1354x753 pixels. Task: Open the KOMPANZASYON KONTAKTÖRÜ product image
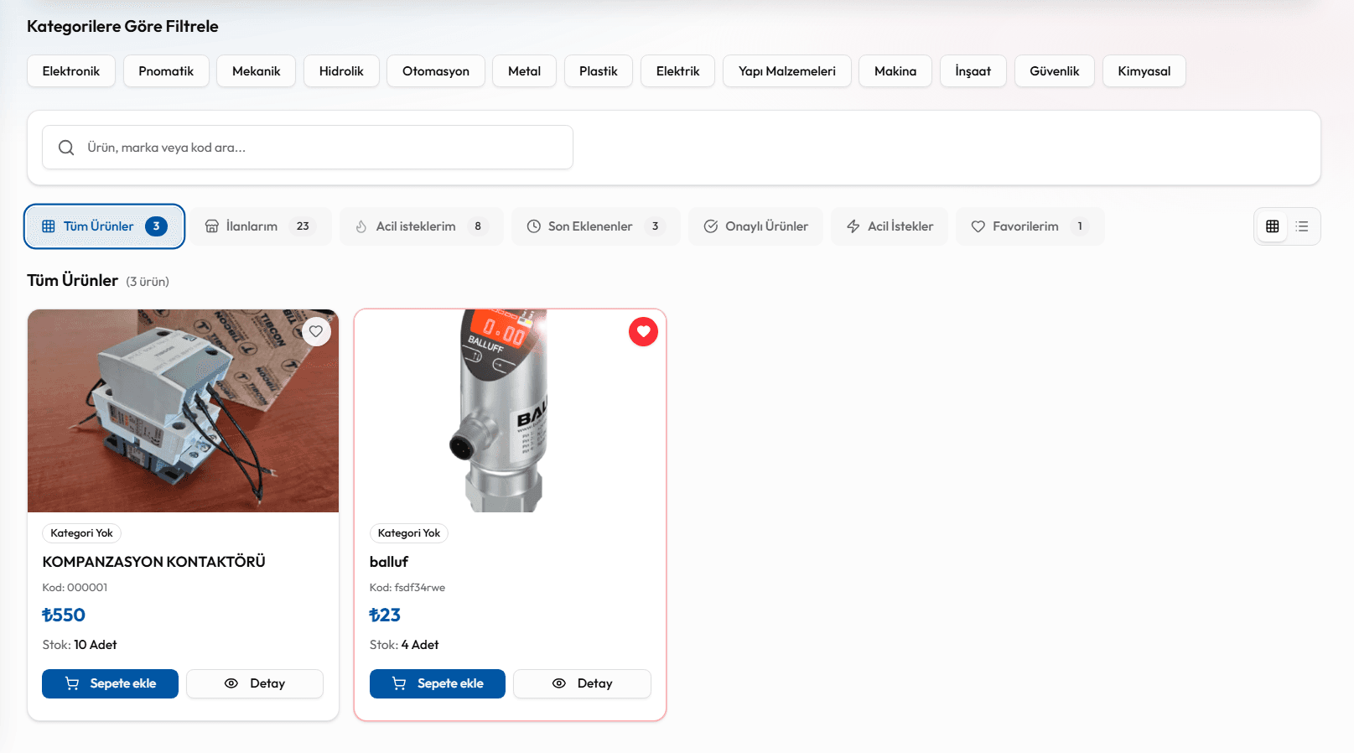[x=183, y=411]
